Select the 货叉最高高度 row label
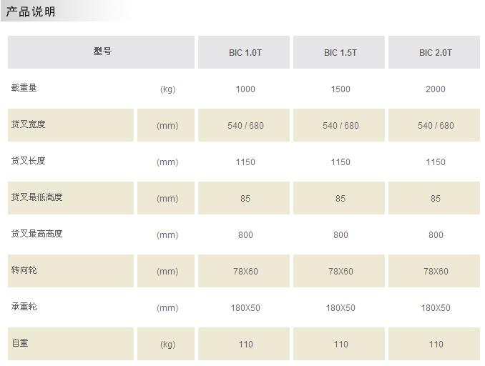The width and height of the screenshot is (485, 366). pyautogui.click(x=36, y=234)
